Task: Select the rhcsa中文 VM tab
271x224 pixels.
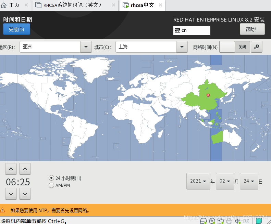Action: 142,5
